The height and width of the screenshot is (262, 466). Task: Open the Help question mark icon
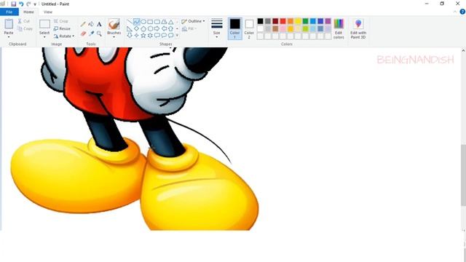462,12
